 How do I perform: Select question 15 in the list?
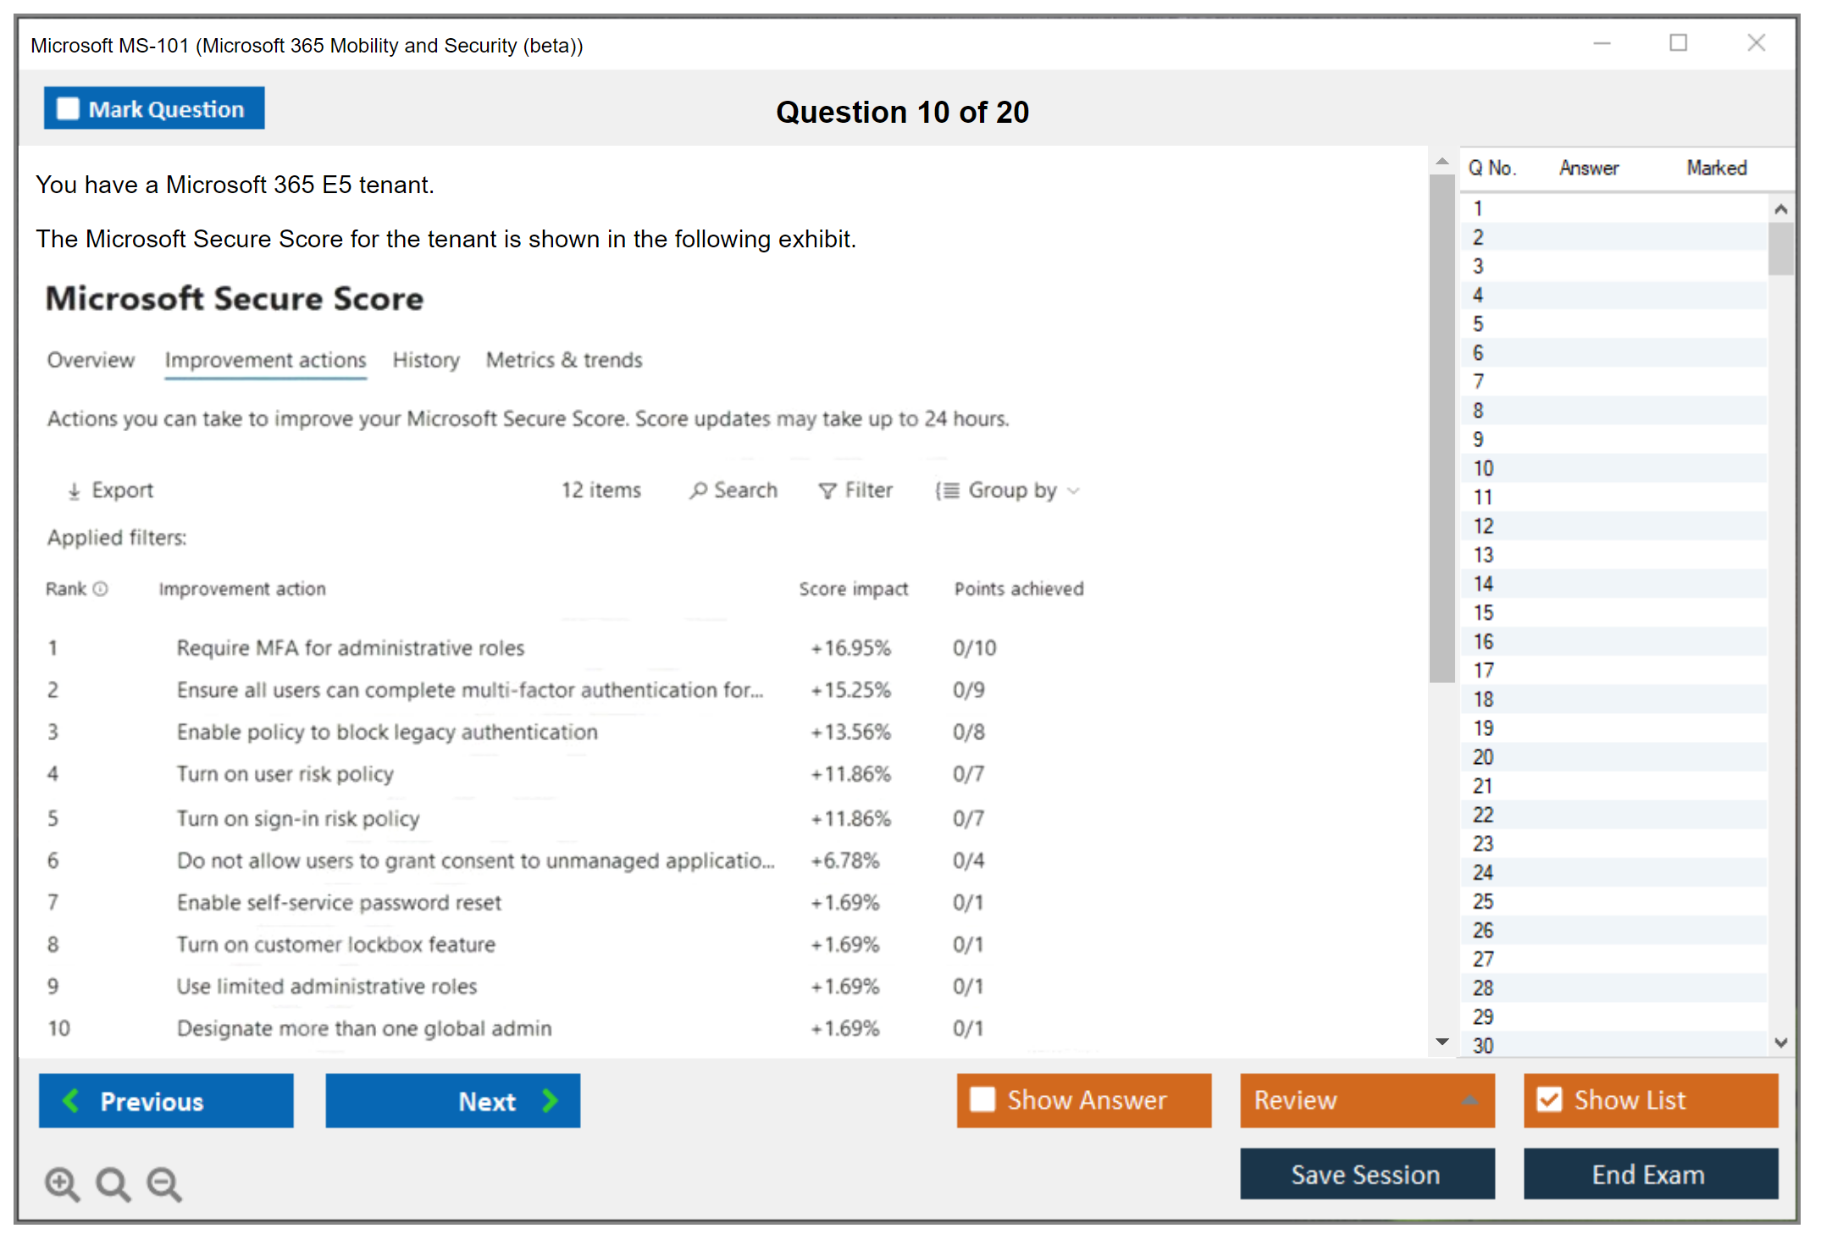pyautogui.click(x=1484, y=612)
